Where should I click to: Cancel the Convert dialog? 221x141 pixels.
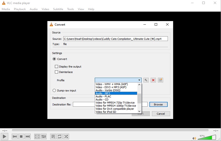[x=161, y=114]
